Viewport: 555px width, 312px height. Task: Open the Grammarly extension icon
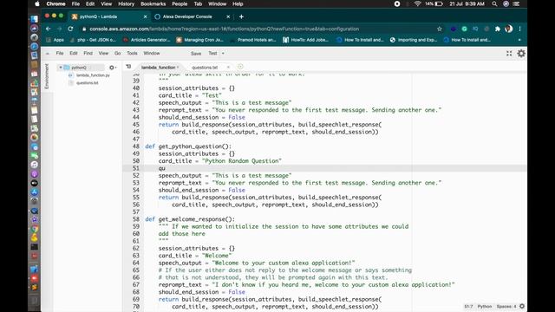(464, 29)
